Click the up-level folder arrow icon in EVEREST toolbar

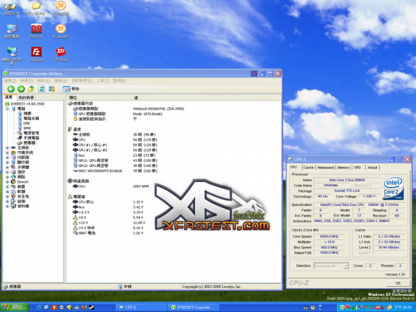click(31, 89)
